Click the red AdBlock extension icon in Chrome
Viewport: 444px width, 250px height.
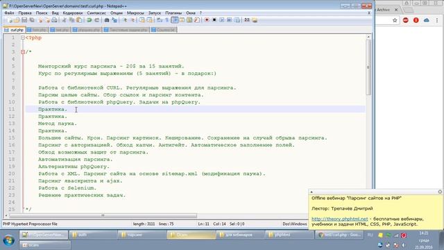point(406,20)
